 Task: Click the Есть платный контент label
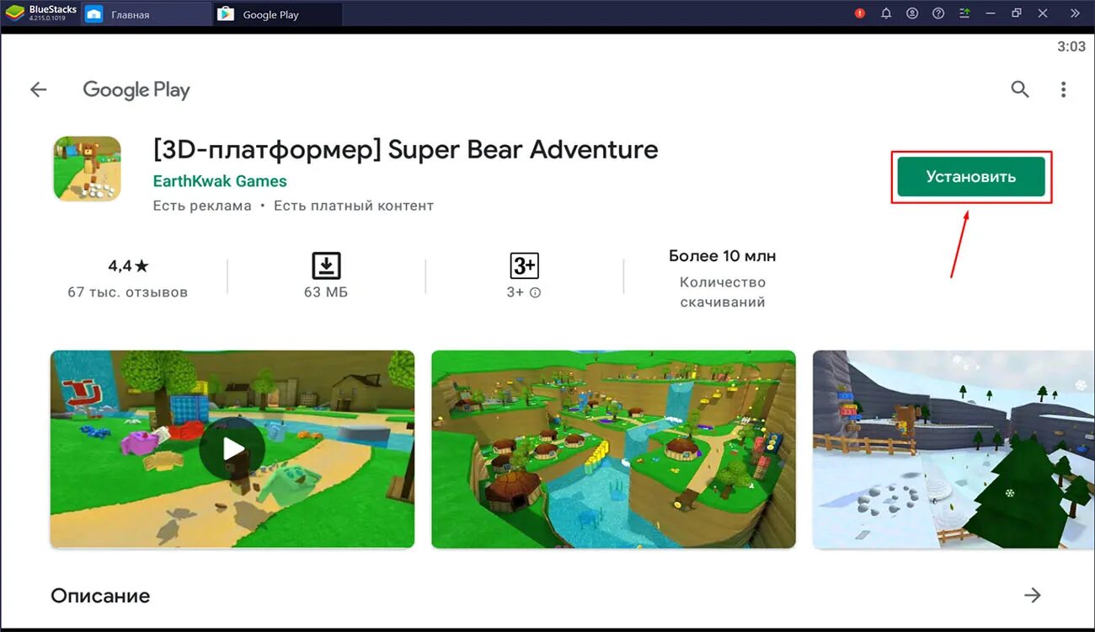pos(354,206)
